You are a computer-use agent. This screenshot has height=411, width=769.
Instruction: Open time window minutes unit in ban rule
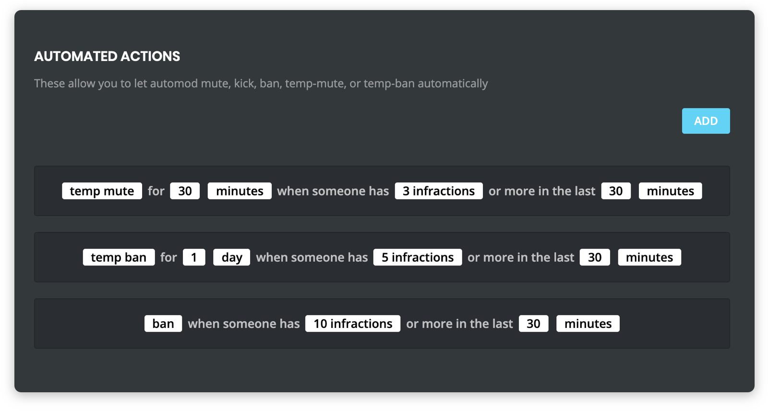pyautogui.click(x=588, y=324)
